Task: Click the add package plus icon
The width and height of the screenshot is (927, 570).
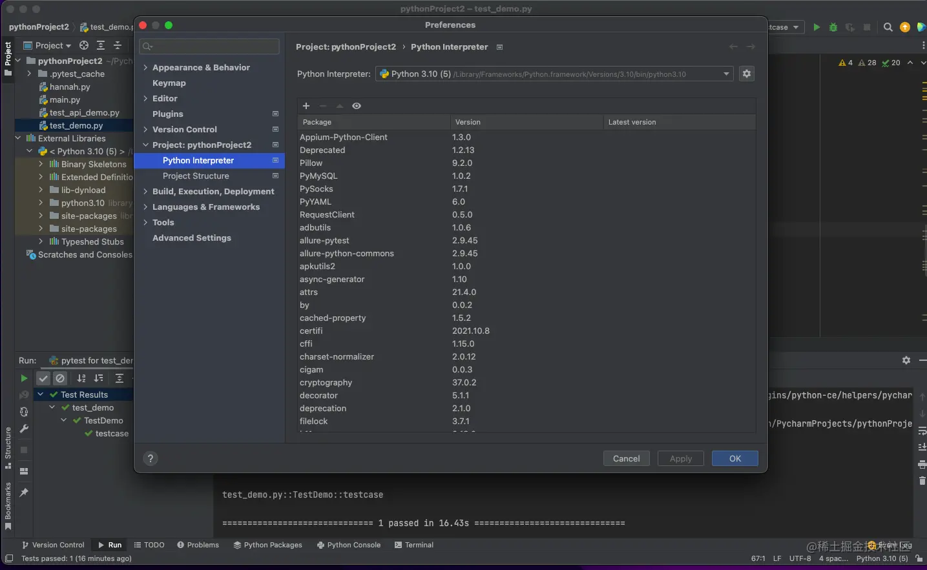Action: click(306, 106)
